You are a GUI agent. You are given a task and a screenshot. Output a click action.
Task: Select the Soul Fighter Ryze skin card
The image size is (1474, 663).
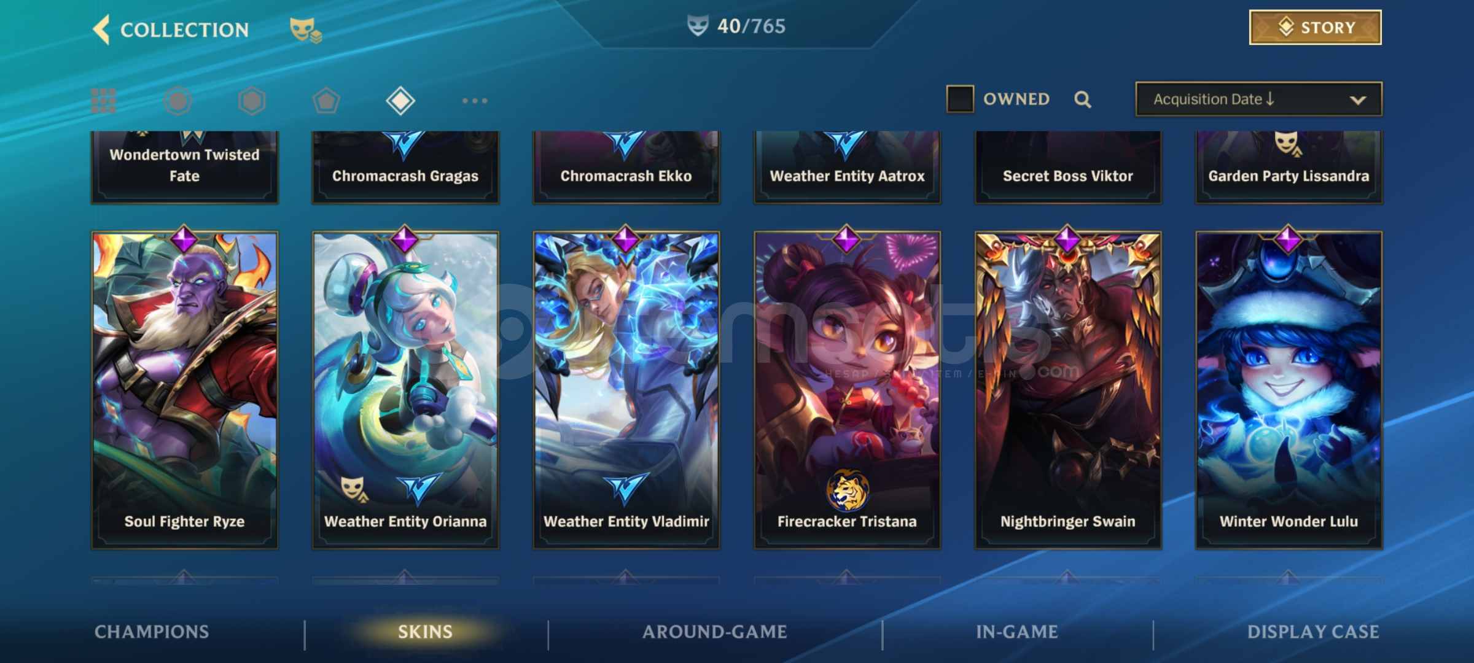(x=184, y=389)
